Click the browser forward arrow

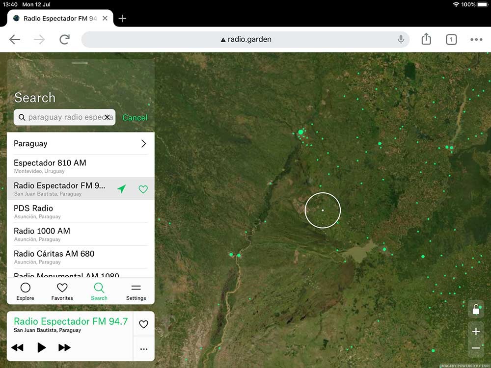point(39,39)
